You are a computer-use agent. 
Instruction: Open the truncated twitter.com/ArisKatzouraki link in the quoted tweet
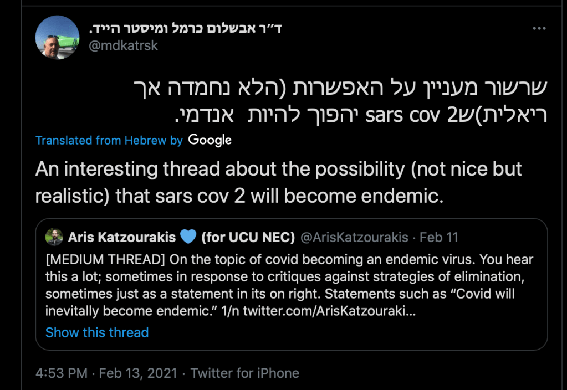pyautogui.click(x=329, y=311)
